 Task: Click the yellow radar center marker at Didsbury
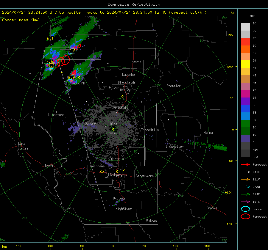(113, 130)
